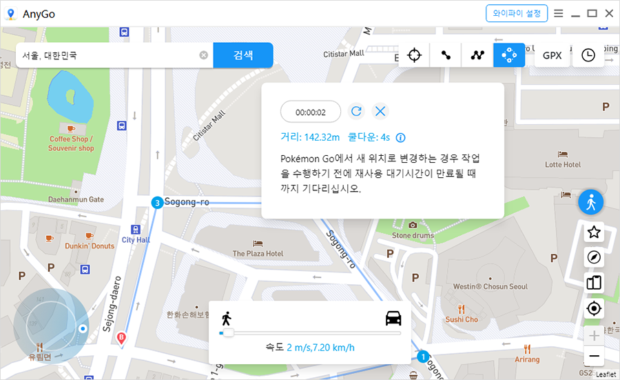Open the history records clock icon
Viewport: 620px width, 380px height.
[588, 55]
